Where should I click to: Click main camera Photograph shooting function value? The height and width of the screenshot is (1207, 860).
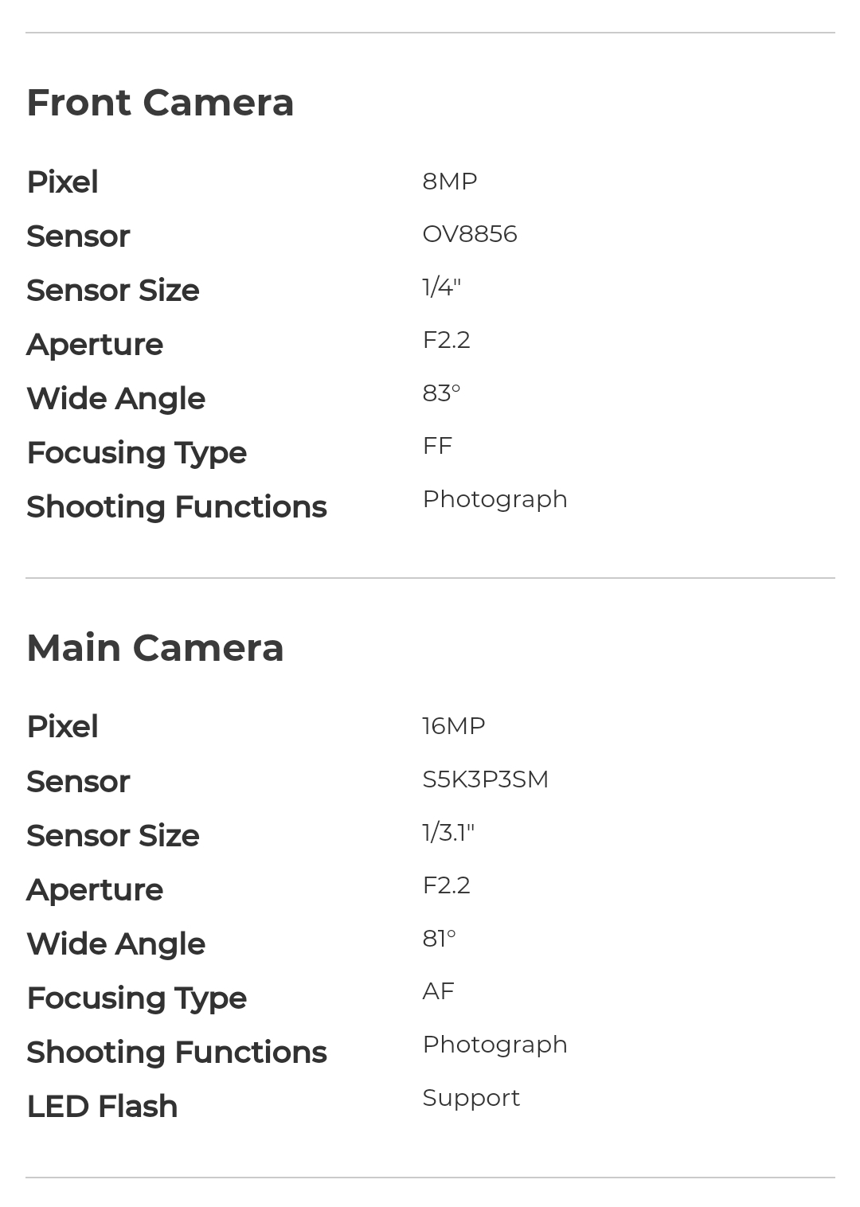click(x=495, y=1045)
